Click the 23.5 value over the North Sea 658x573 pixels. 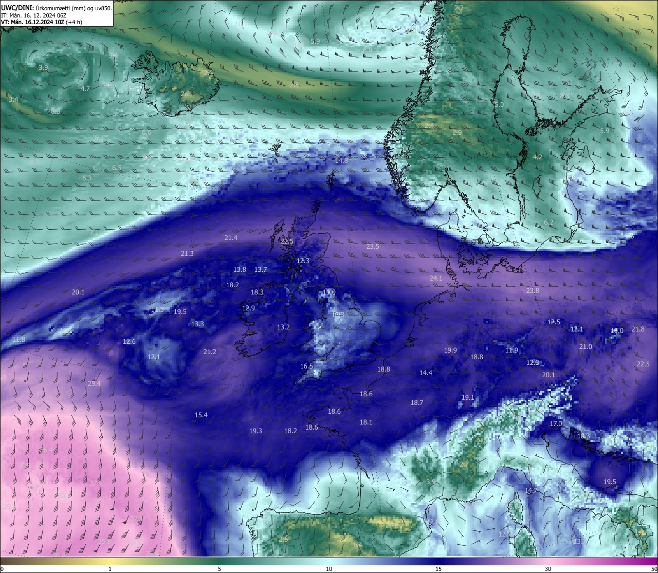pos(373,247)
